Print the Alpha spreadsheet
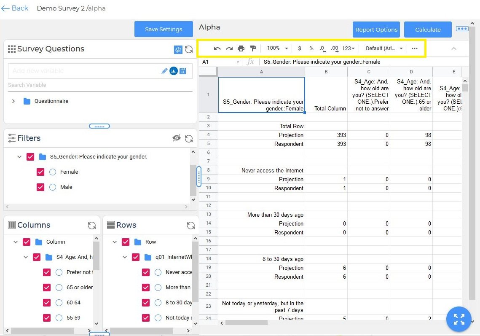This screenshot has height=336, width=480. [241, 48]
